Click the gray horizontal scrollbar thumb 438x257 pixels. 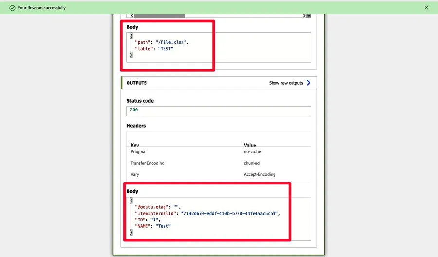160,16
